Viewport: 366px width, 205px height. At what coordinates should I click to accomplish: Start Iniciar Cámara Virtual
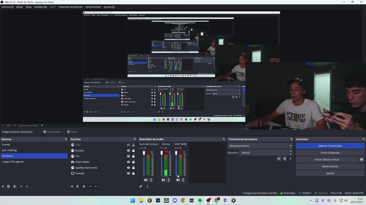click(327, 159)
